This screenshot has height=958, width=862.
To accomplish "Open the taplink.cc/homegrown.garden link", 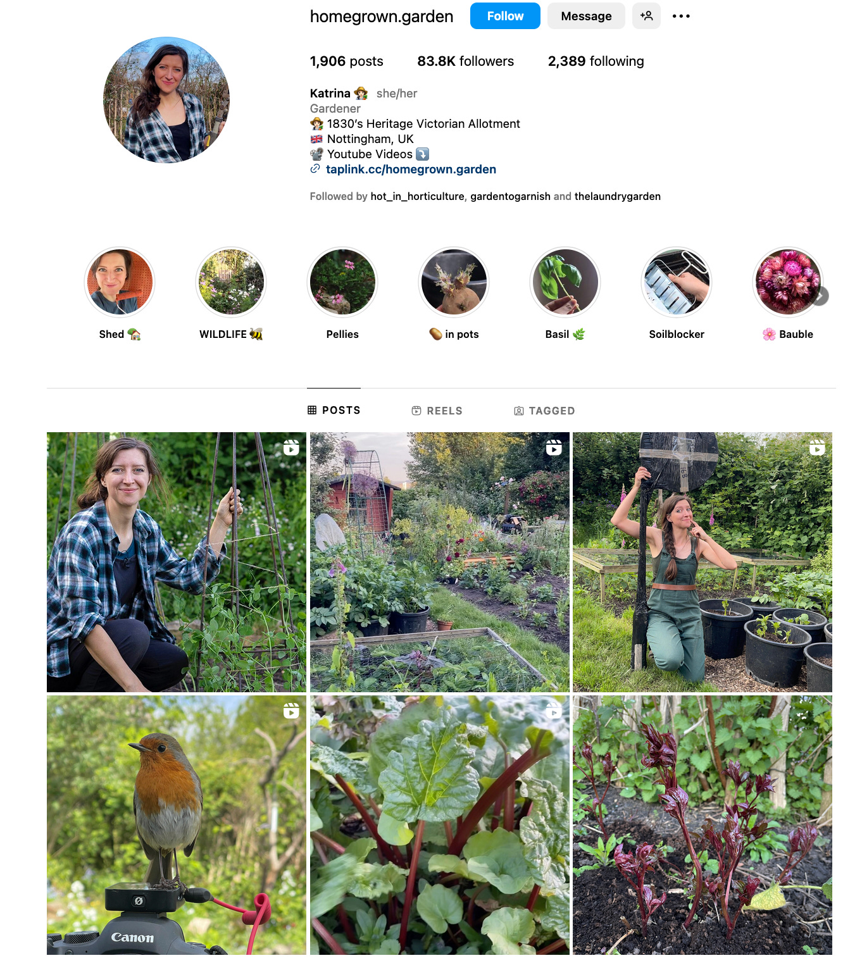I will click(x=411, y=169).
